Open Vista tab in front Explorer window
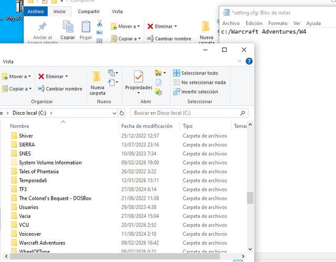This screenshot has height=262, width=336. (x=8, y=62)
